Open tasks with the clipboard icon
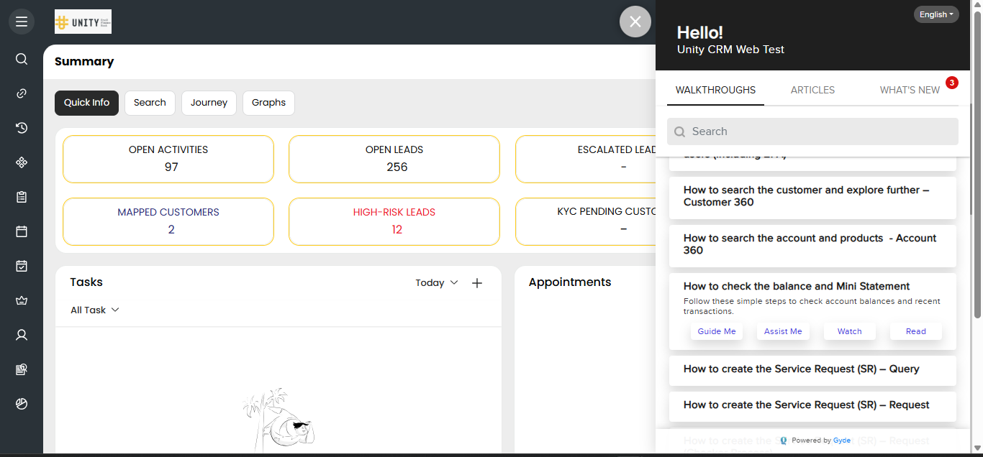 click(21, 196)
